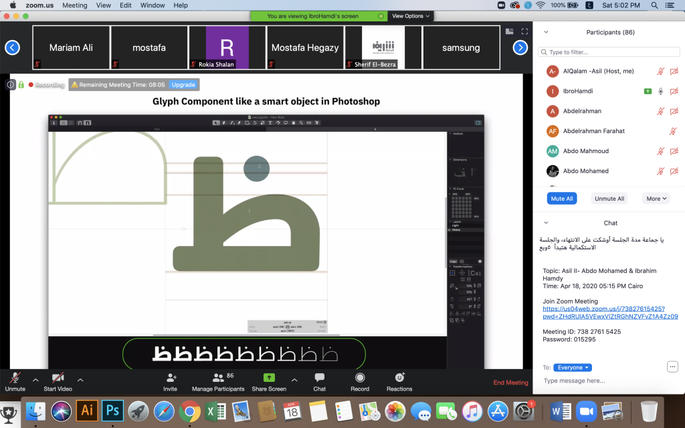The image size is (685, 428).
Task: Open the Meeting menu in menu bar
Action: [75, 5]
